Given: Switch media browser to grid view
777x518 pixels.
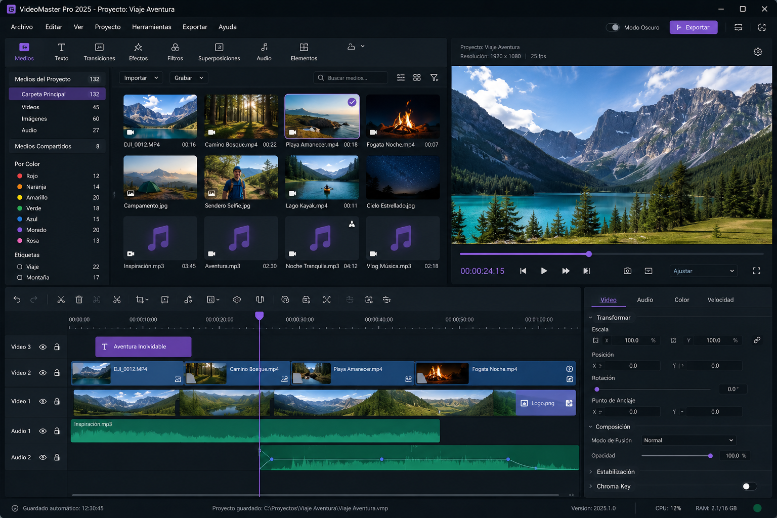Looking at the screenshot, I should click(417, 78).
